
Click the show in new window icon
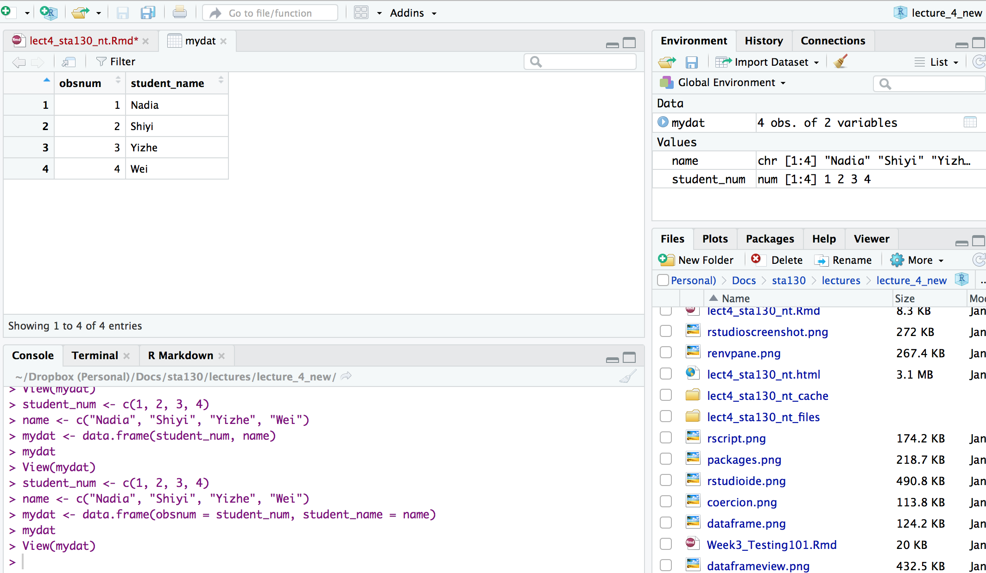point(69,62)
